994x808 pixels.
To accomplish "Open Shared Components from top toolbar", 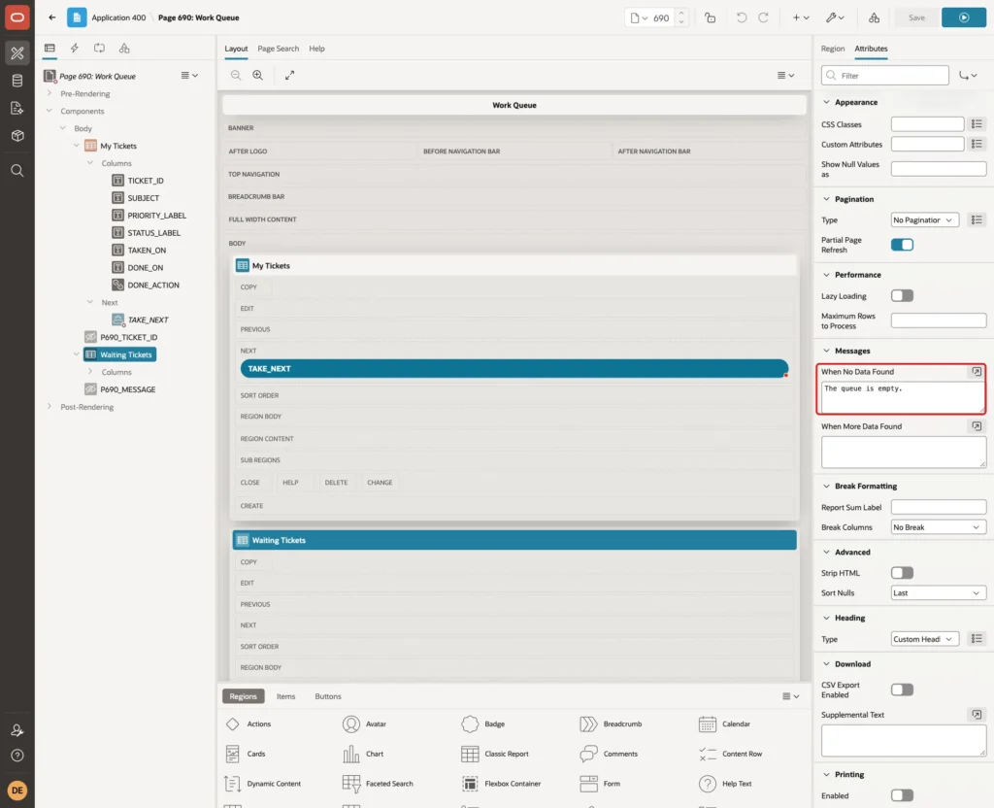I will pos(875,17).
